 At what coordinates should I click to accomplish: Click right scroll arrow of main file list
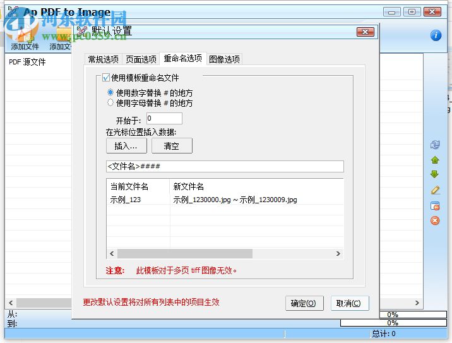[417, 303]
